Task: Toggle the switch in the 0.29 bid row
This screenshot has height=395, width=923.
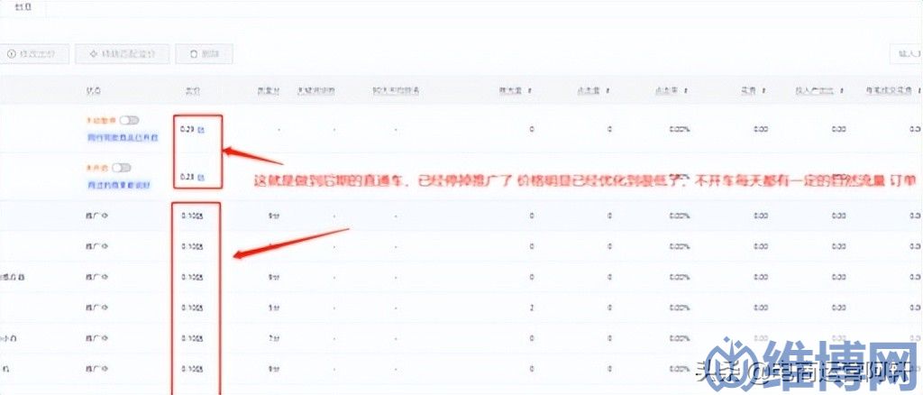Action: [x=129, y=120]
